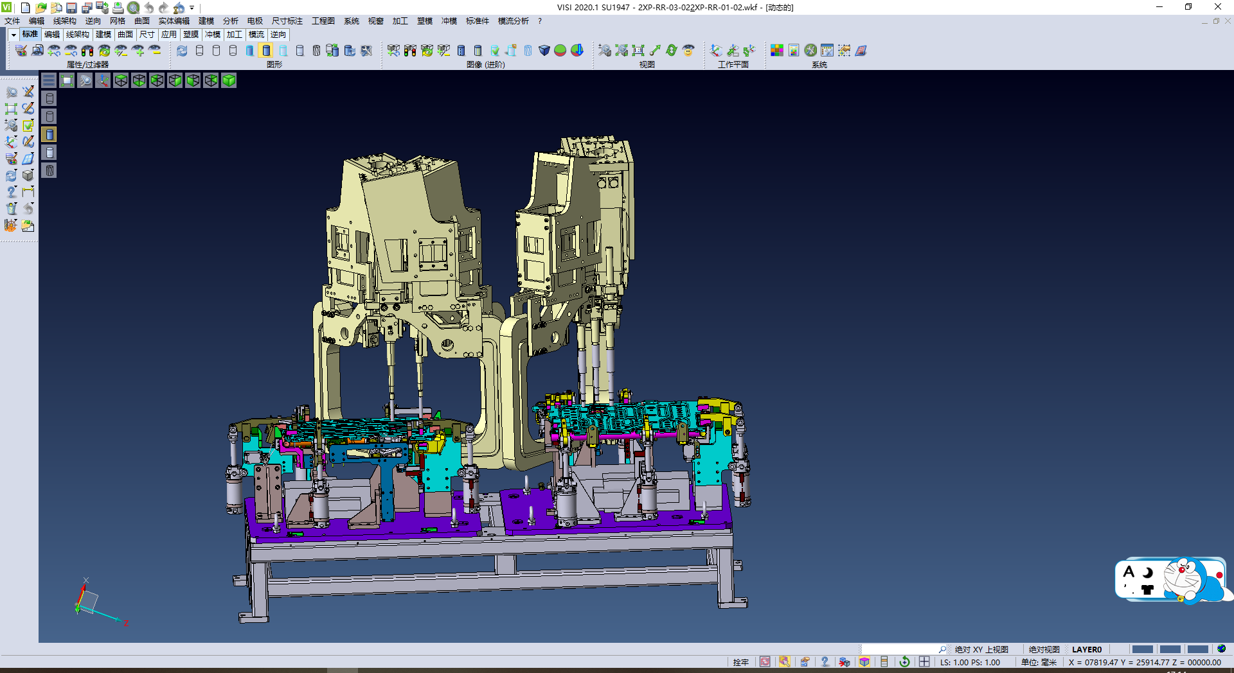Image resolution: width=1234 pixels, height=673 pixels.
Task: Toggle the blue cylinder display mode in left strip
Action: (x=49, y=134)
